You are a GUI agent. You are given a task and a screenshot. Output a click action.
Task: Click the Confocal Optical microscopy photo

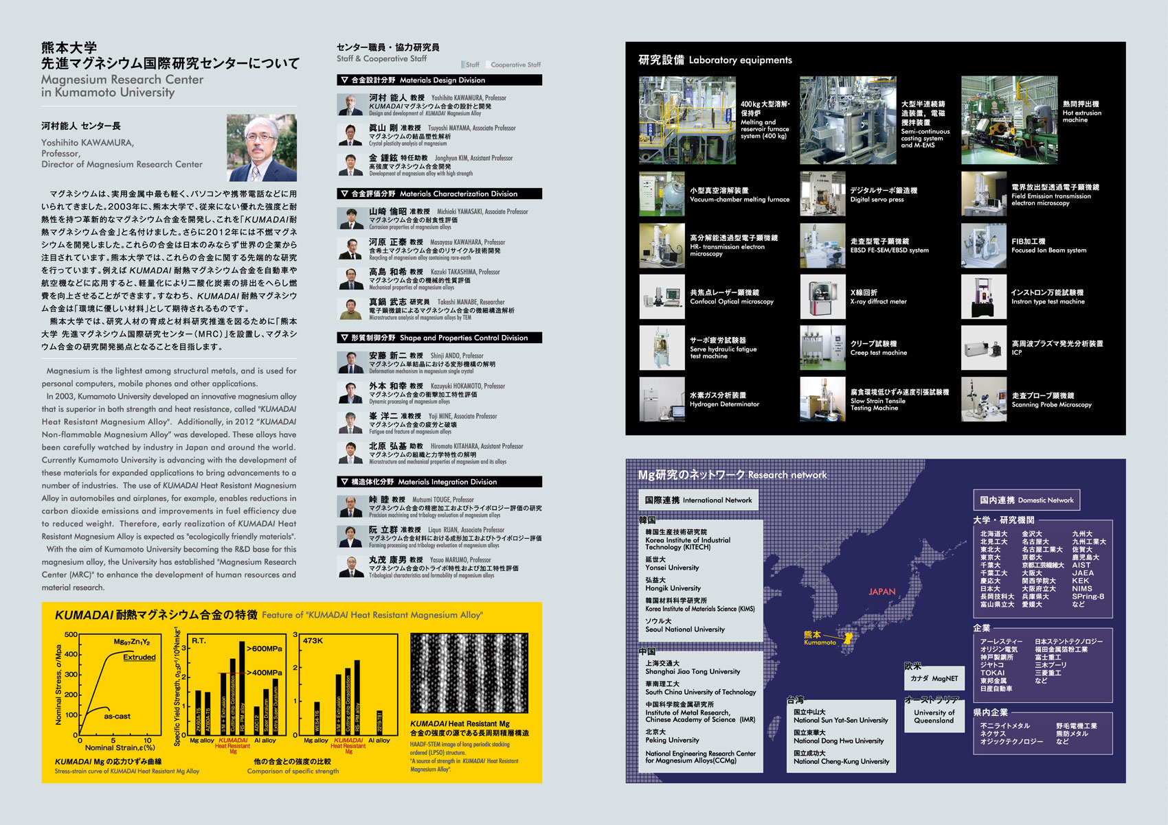662,297
